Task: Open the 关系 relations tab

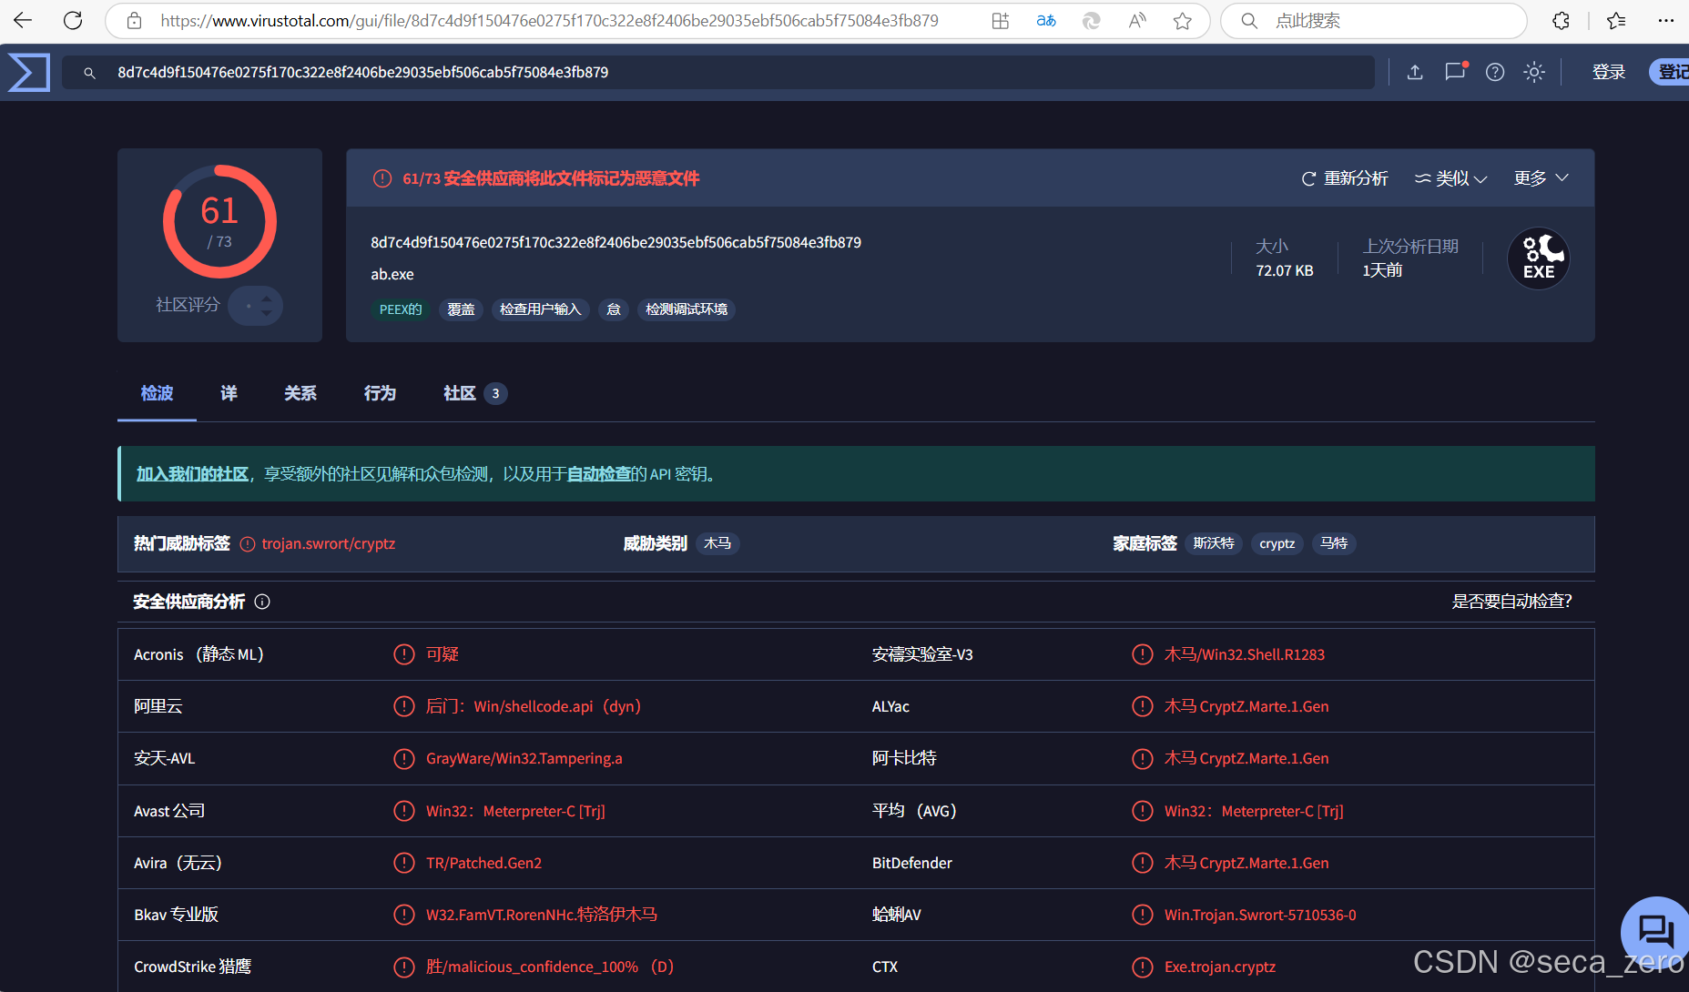Action: [x=300, y=393]
